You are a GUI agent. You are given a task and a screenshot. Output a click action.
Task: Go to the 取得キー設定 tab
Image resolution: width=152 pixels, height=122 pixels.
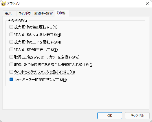click(43, 14)
